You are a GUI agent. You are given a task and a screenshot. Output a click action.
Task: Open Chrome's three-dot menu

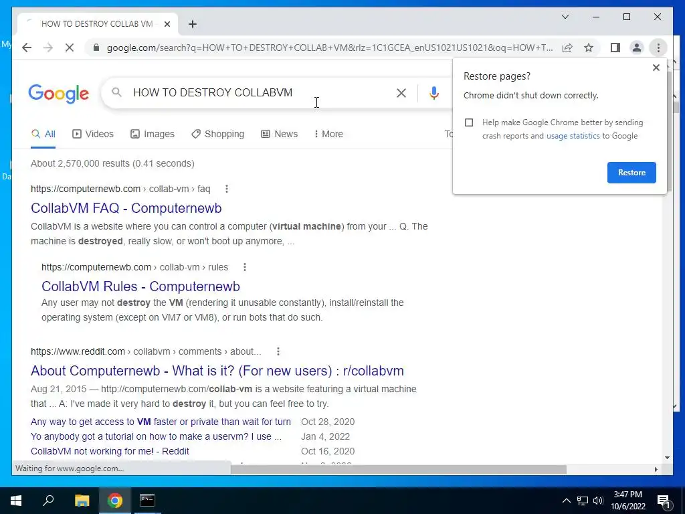[658, 48]
